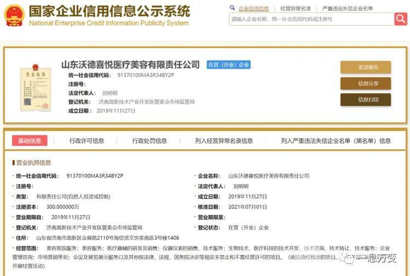The height and width of the screenshot is (276, 410).
Task: Click the header legal representative name 刘明明
Action: [110, 93]
